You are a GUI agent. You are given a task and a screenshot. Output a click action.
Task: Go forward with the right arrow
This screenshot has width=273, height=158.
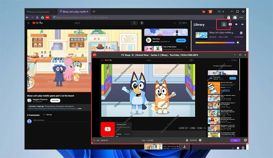(32, 17)
